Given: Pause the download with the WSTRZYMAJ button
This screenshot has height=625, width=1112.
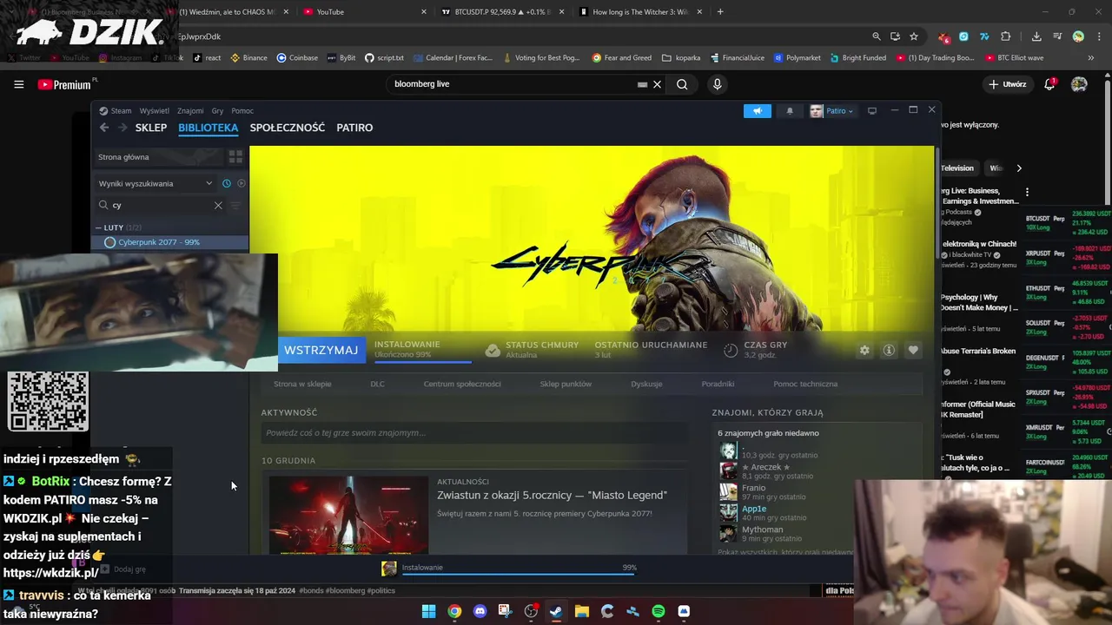Looking at the screenshot, I should 321,350.
